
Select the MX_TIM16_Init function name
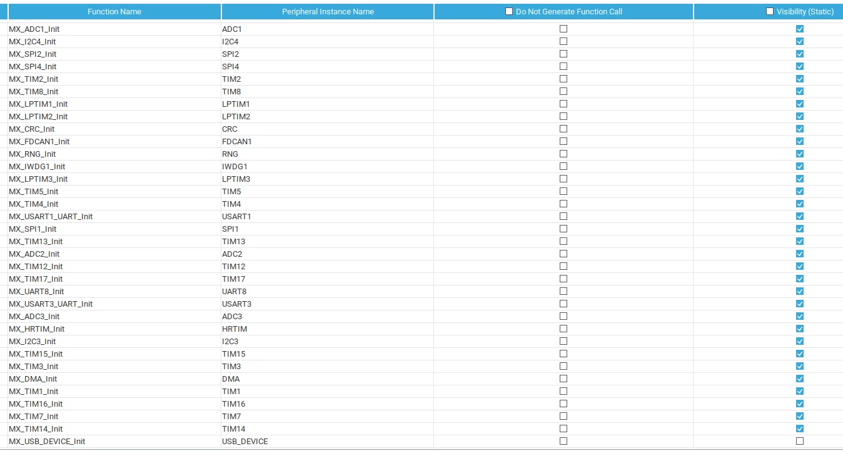[x=36, y=404]
